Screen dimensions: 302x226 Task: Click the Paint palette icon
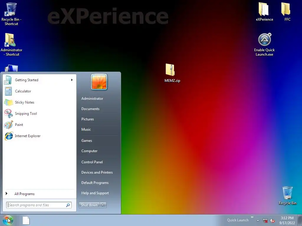pos(8,124)
